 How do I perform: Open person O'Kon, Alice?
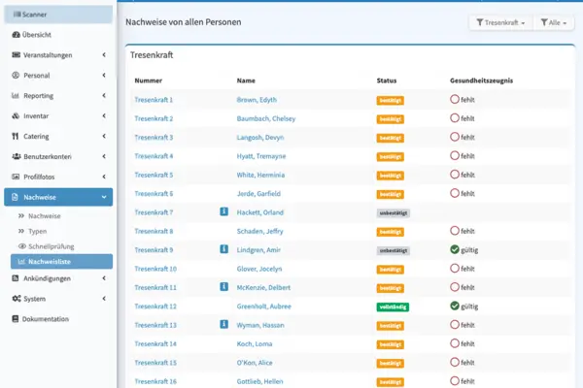click(x=255, y=363)
